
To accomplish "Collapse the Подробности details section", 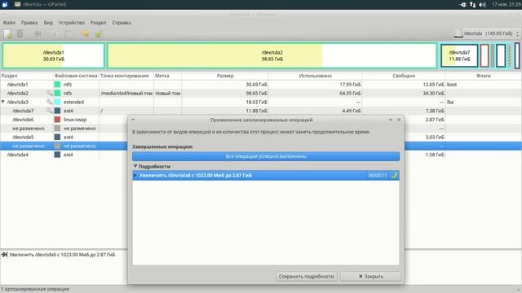I will coord(135,166).
